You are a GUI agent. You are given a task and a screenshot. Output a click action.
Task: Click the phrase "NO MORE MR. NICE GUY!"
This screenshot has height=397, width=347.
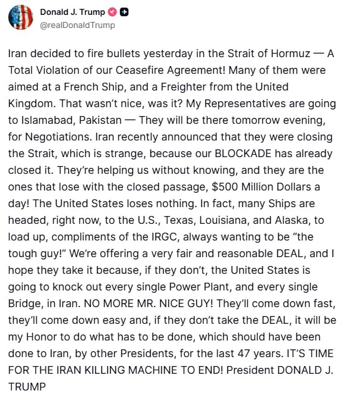(x=149, y=304)
